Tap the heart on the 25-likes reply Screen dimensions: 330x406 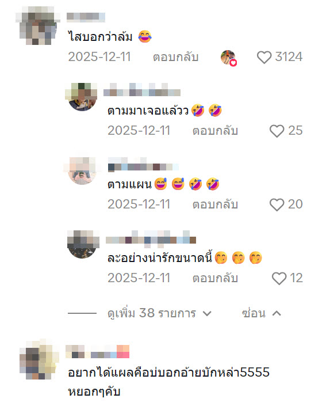pos(277,131)
